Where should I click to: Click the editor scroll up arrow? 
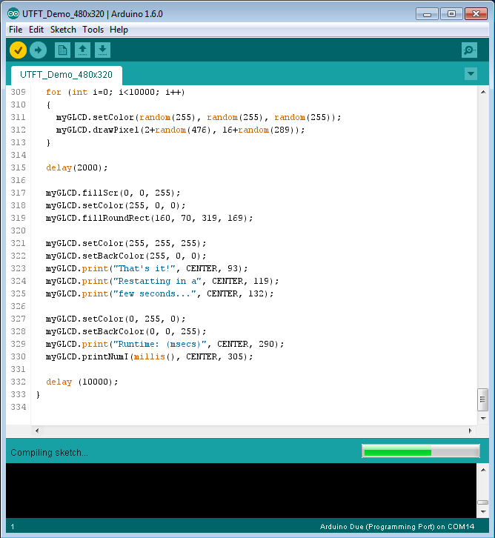(483, 92)
